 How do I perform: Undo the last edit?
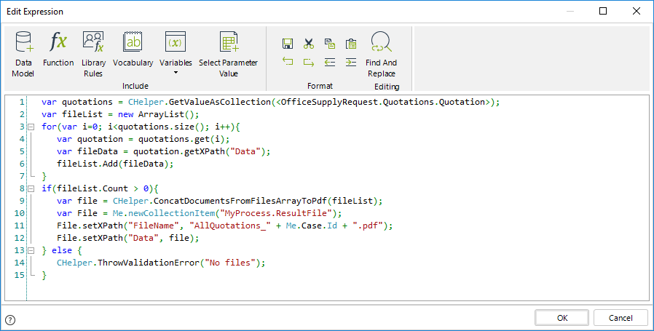288,63
